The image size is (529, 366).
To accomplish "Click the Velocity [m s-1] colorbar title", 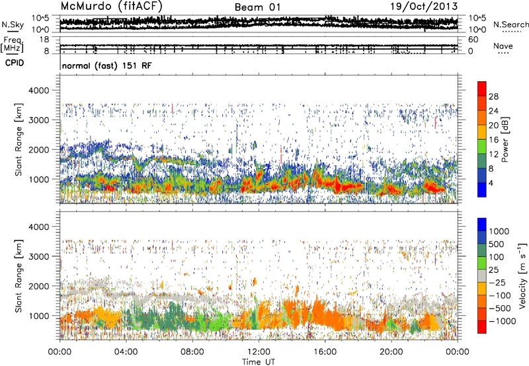I will coord(522,275).
